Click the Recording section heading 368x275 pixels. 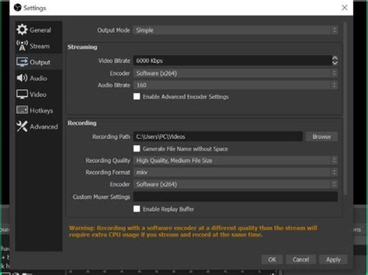pyautogui.click(x=82, y=123)
